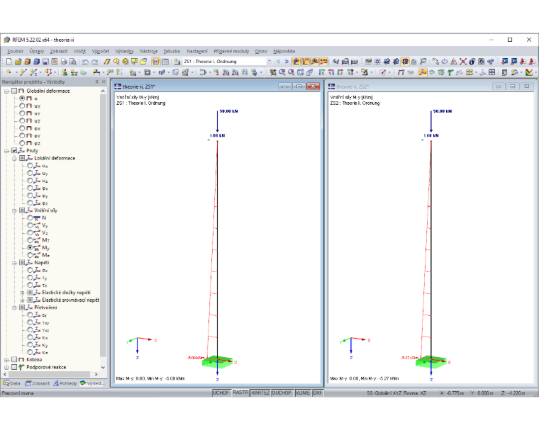Click navigator scroll-down arrow
The height and width of the screenshot is (430, 539).
click(x=103, y=367)
